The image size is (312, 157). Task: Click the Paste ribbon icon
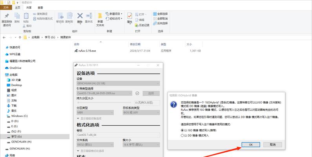26,16
